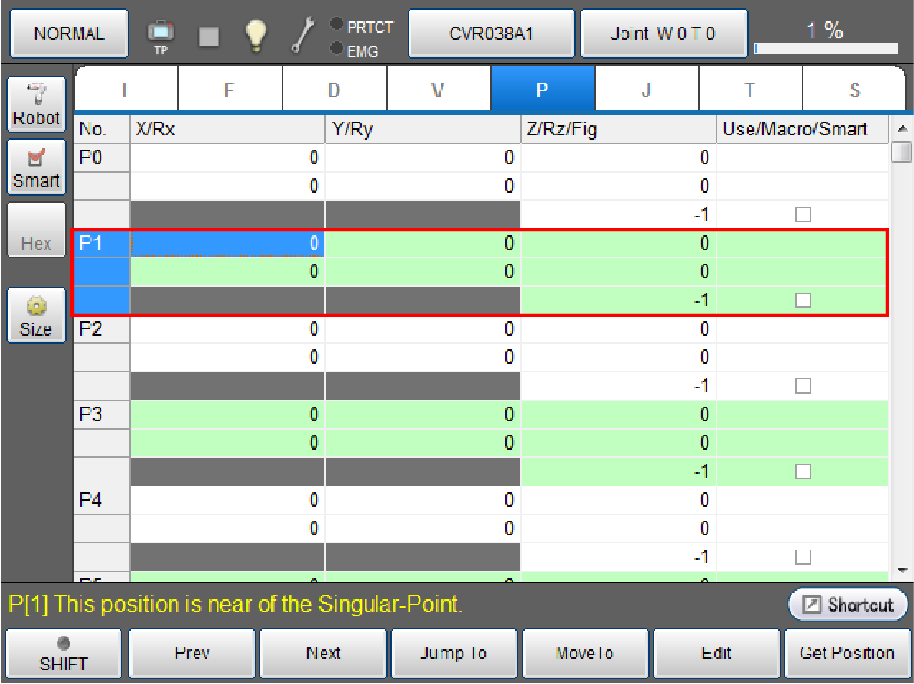Open the Smart side panel button
The height and width of the screenshot is (684, 914).
(x=37, y=167)
